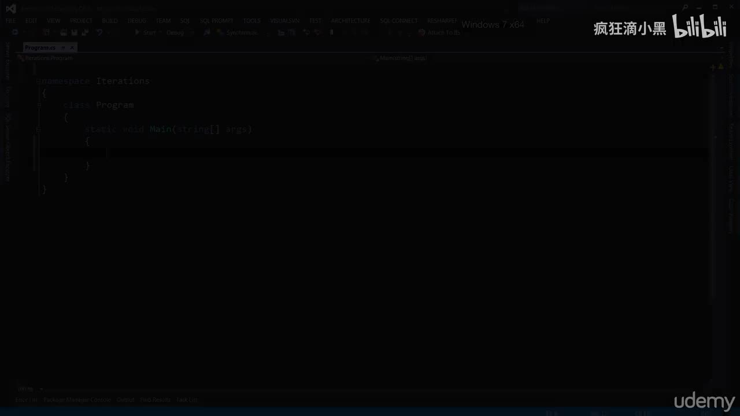Viewport: 740px width, 416px height.
Task: Open the Error List tab
Action: tap(26, 400)
